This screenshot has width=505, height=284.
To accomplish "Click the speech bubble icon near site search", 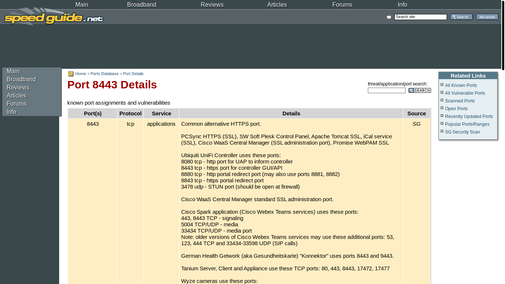I will [x=389, y=17].
